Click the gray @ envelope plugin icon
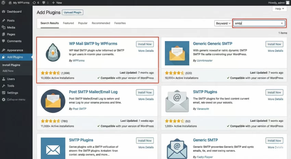291x159 pixels. point(177,101)
